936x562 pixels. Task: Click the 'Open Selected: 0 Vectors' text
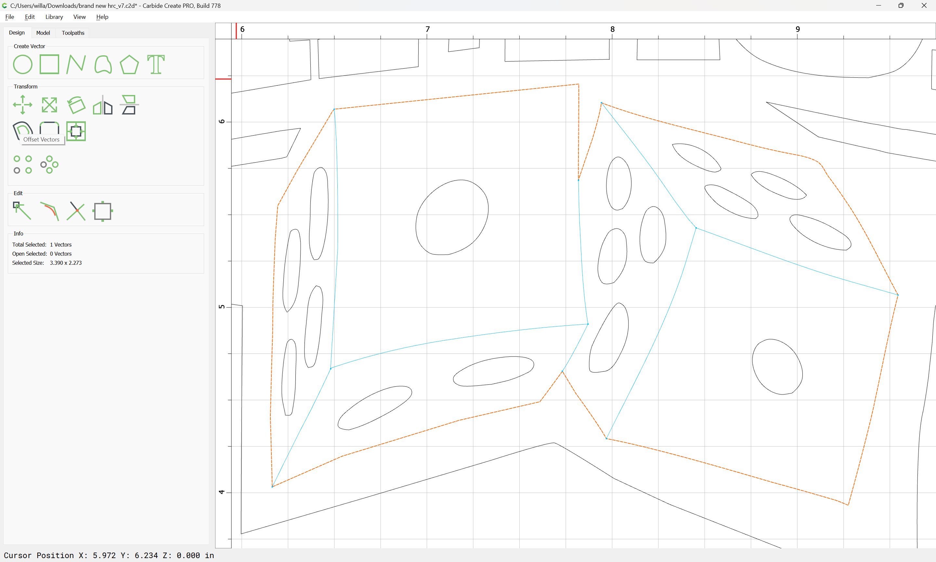pos(42,254)
